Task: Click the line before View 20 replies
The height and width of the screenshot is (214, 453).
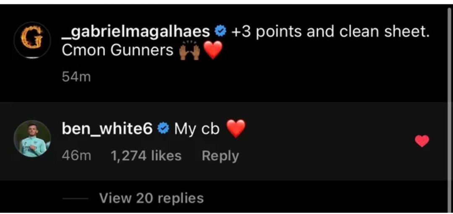Action: 75,199
